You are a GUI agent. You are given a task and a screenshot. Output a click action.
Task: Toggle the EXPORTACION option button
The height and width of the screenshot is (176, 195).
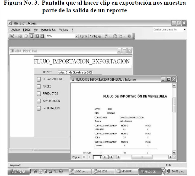click(39, 101)
